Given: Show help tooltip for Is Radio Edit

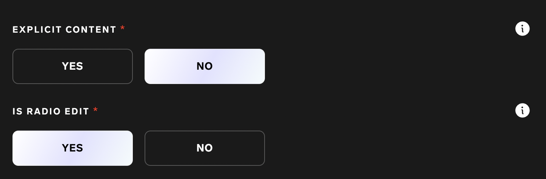Looking at the screenshot, I should click(x=523, y=110).
